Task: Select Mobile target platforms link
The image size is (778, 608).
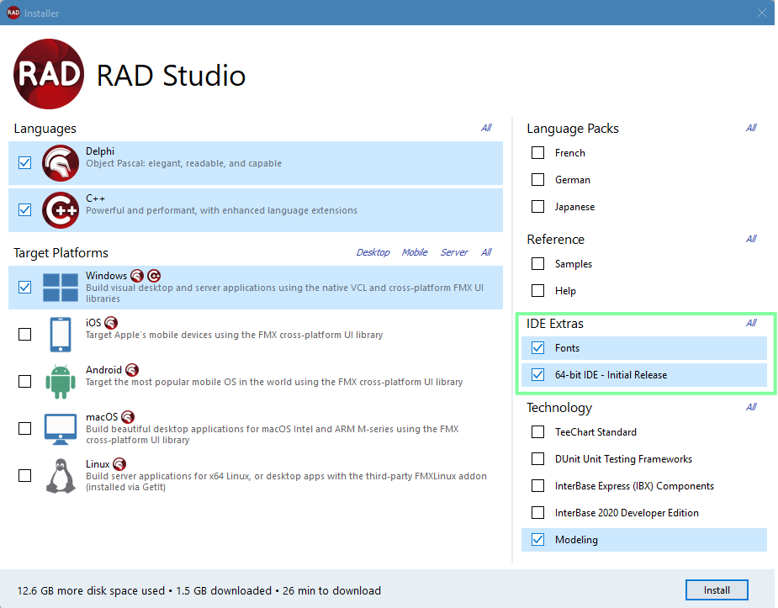Action: (x=415, y=252)
